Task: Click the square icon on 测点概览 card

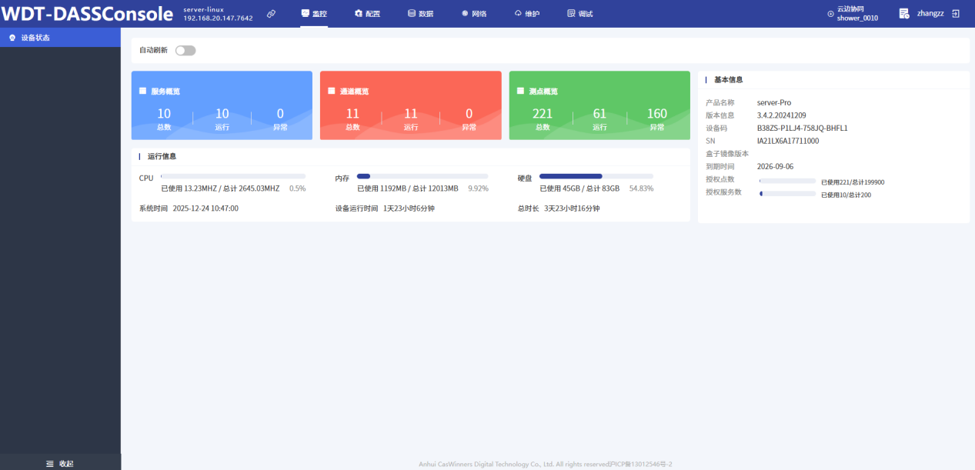Action: pos(521,91)
